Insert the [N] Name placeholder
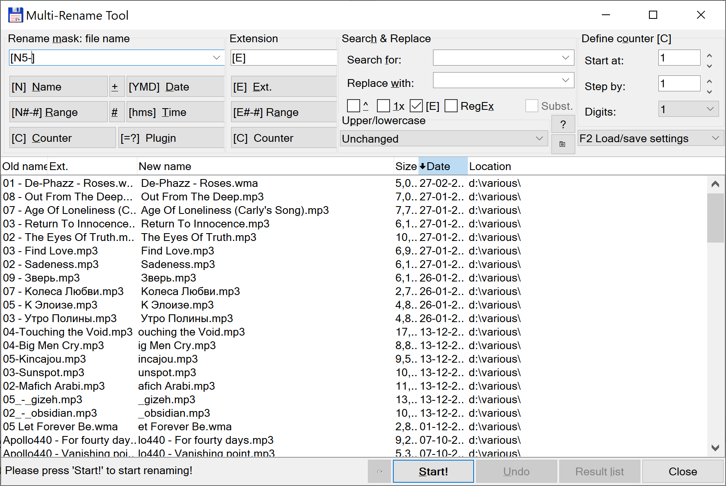The image size is (726, 486). (59, 86)
